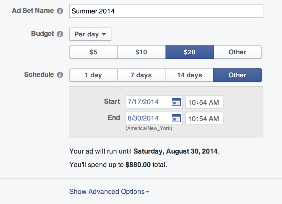Open the End date calendar picker
The image size is (282, 204).
tap(176, 118)
